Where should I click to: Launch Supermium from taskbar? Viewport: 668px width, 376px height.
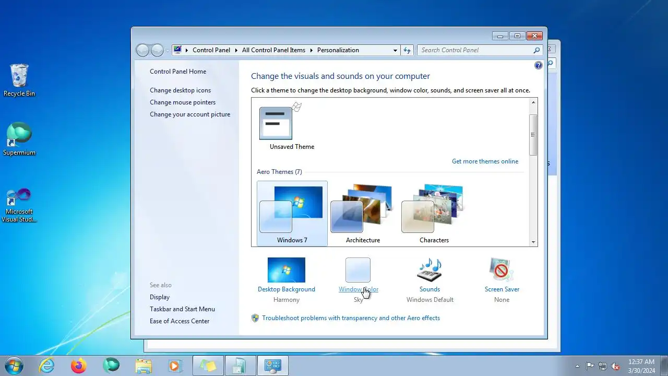pos(111,366)
